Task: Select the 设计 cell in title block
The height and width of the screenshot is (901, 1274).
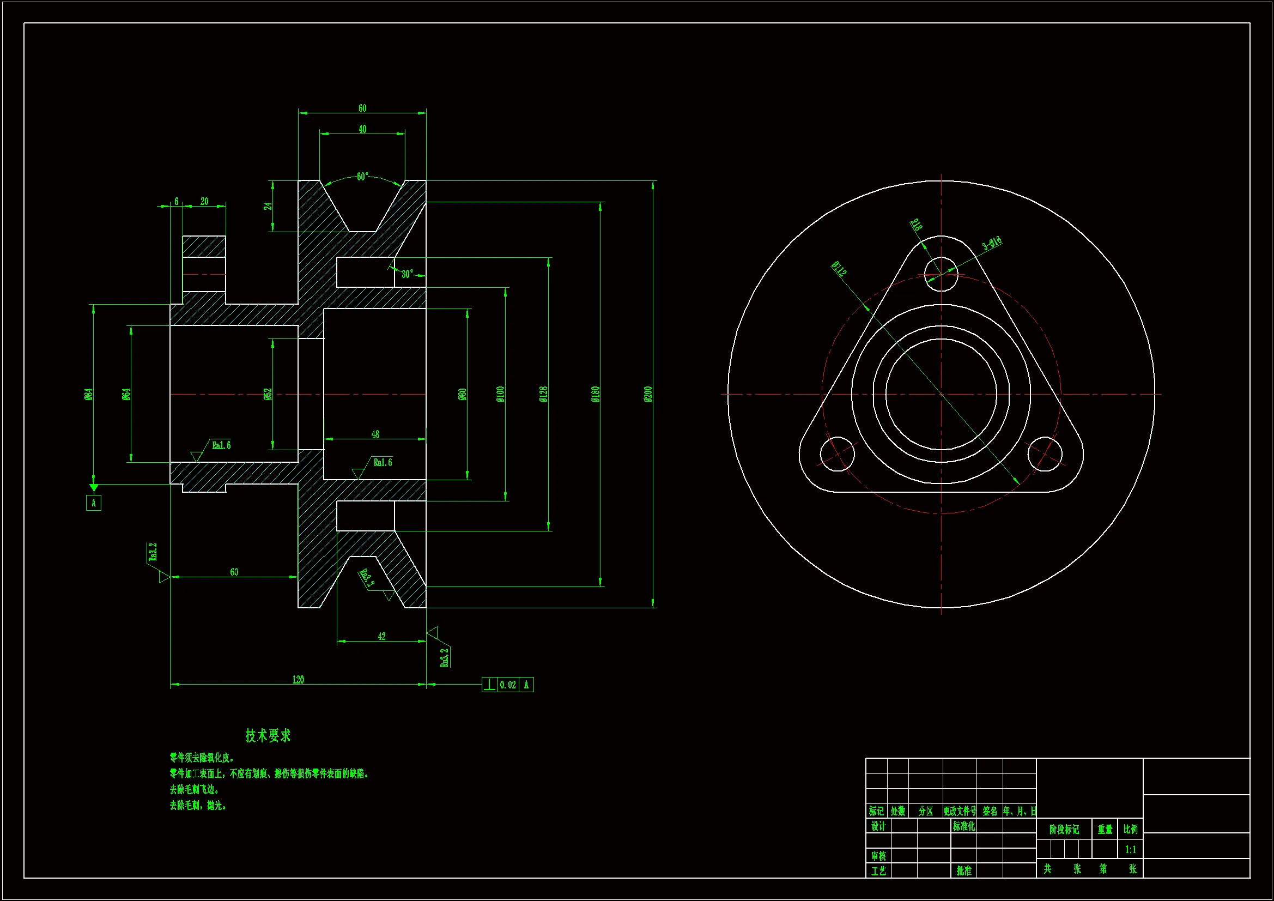Action: point(878,826)
